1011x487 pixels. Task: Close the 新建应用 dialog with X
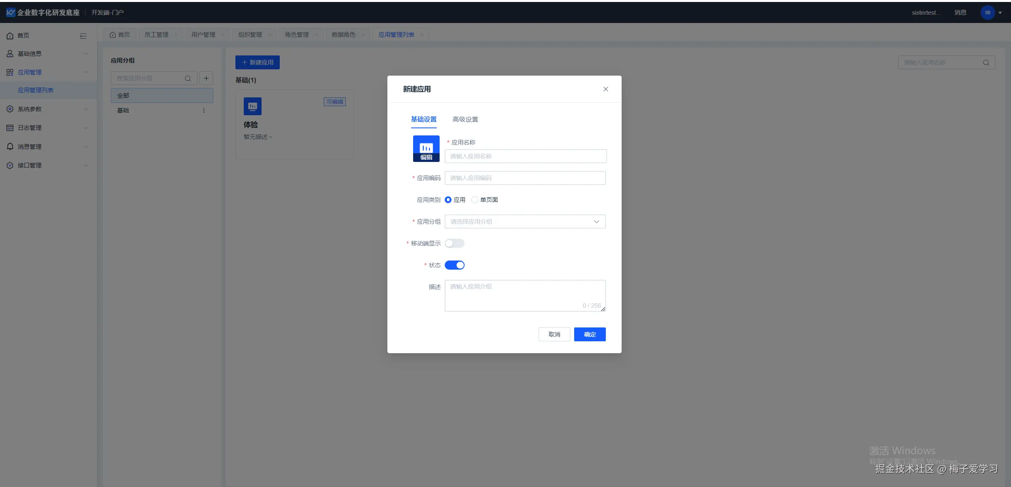[605, 89]
